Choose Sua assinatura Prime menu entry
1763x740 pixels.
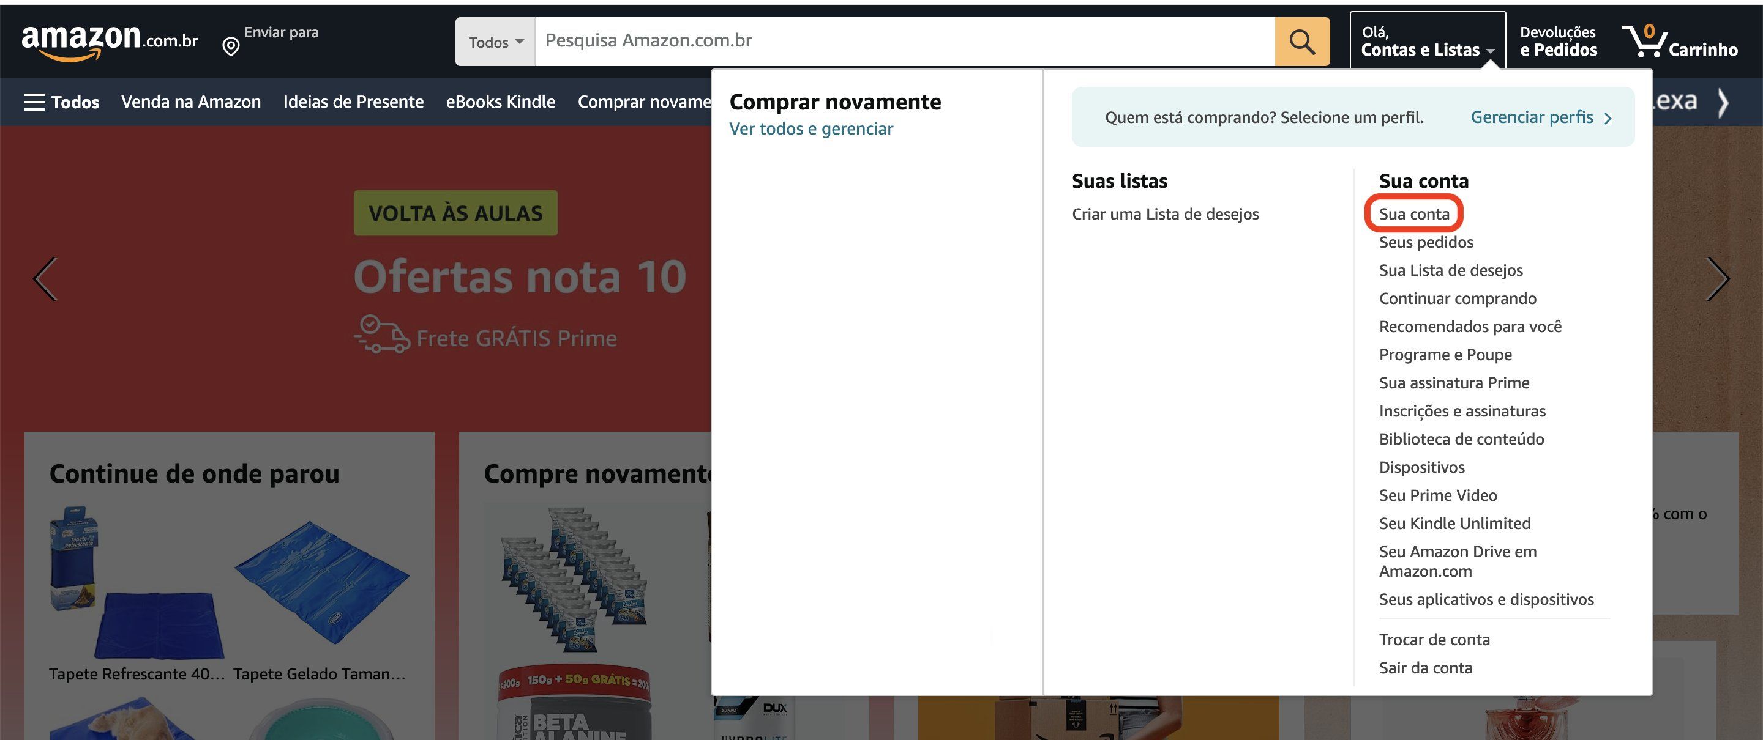click(x=1454, y=383)
